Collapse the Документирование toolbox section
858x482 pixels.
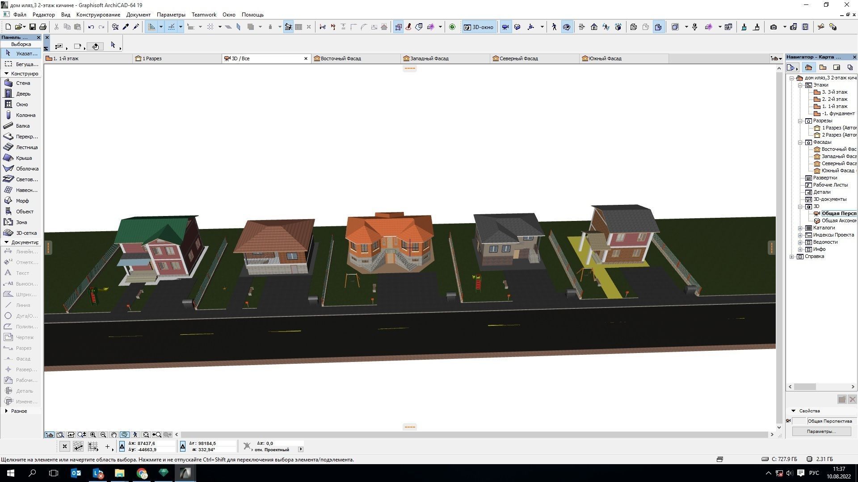[6, 242]
